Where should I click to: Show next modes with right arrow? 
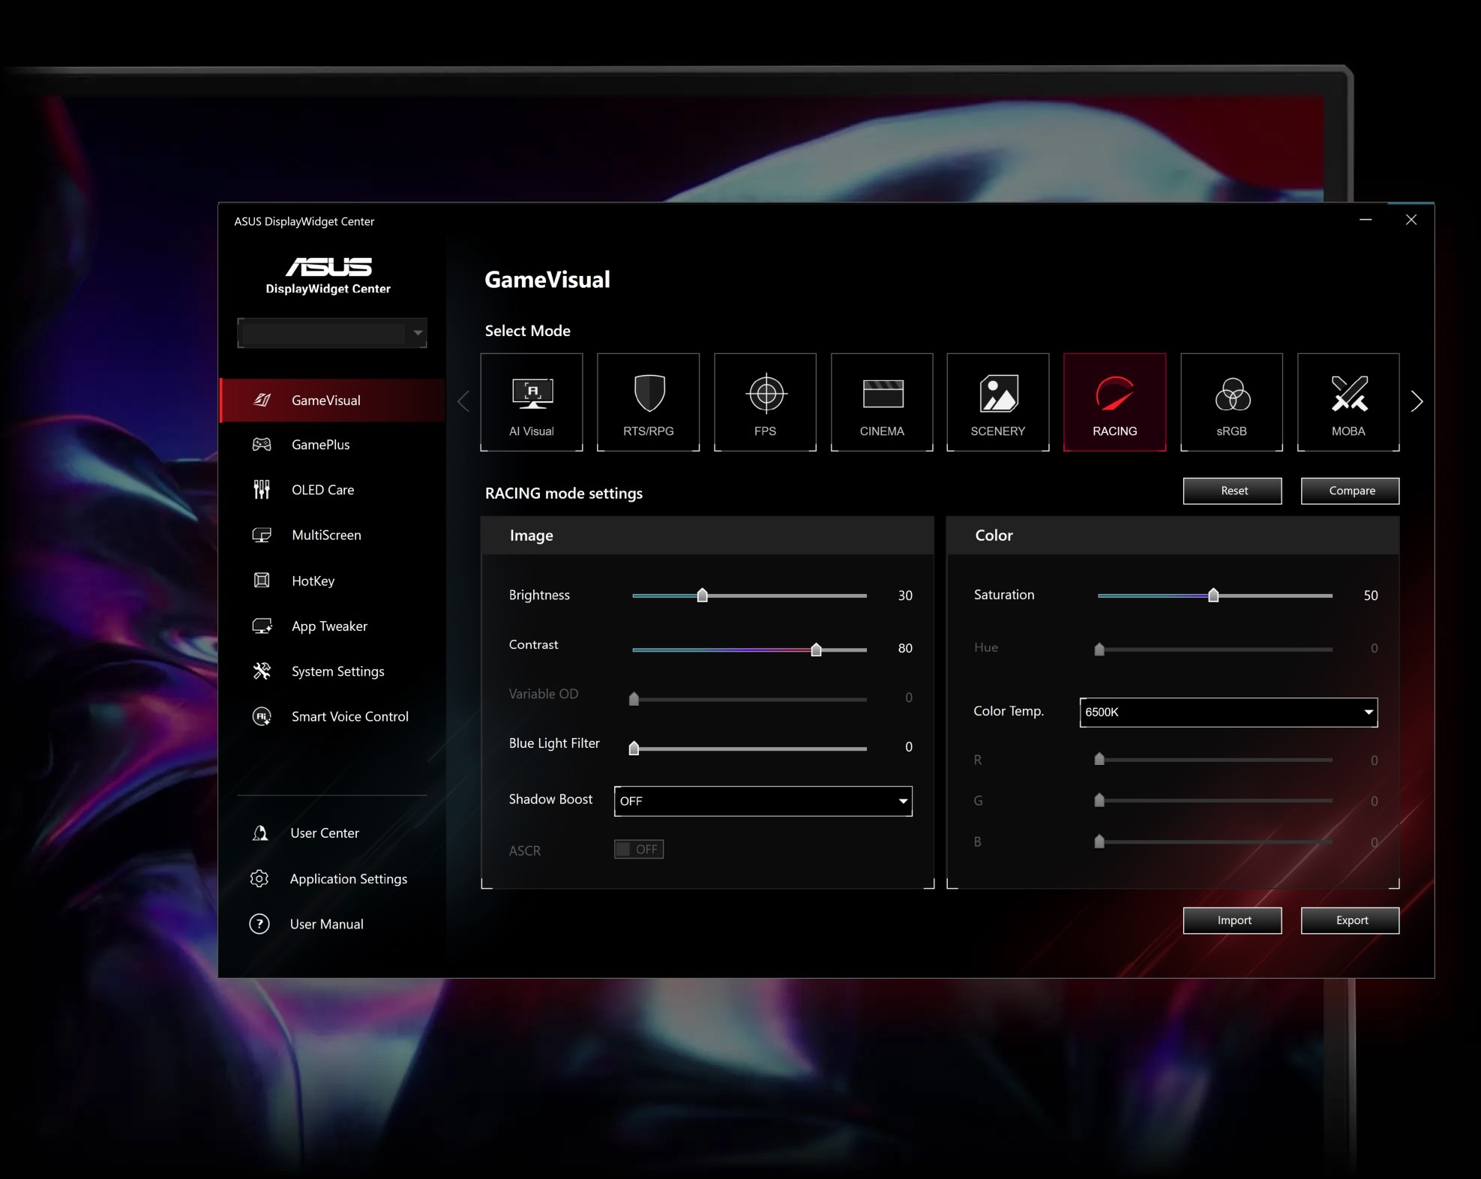click(1417, 402)
